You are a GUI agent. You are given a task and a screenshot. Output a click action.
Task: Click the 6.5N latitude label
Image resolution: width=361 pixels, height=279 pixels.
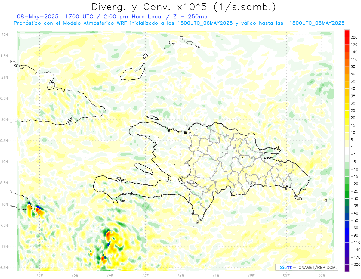pos(5,268)
